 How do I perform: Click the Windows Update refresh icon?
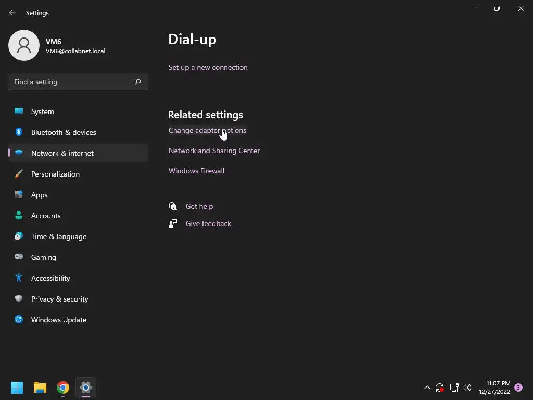pos(19,319)
